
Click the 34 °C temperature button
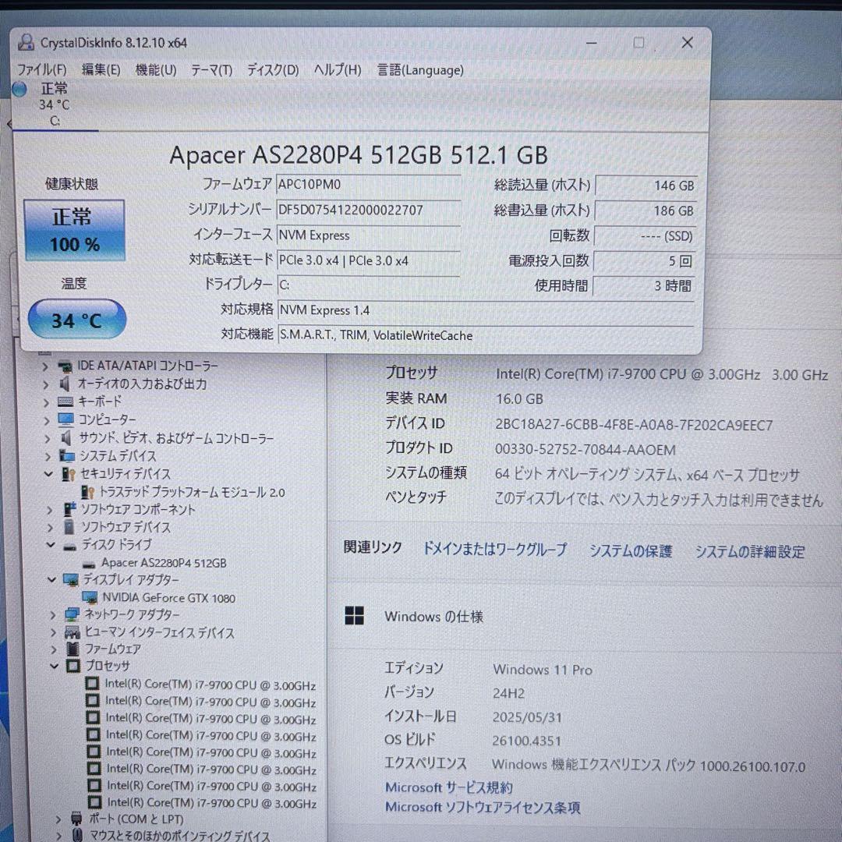pos(76,320)
